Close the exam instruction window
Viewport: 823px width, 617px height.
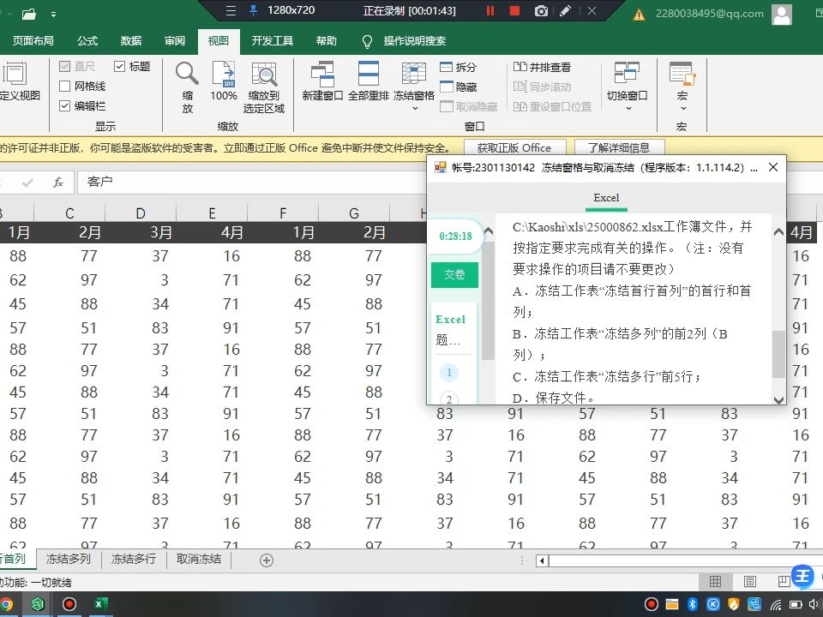click(773, 167)
